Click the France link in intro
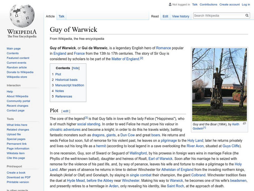 [79, 53]
